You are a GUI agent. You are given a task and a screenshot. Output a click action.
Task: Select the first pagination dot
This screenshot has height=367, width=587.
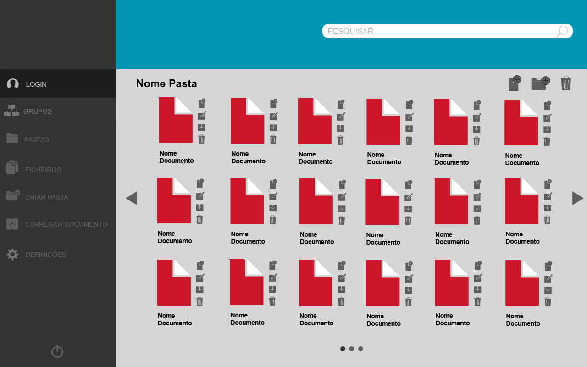pos(343,349)
